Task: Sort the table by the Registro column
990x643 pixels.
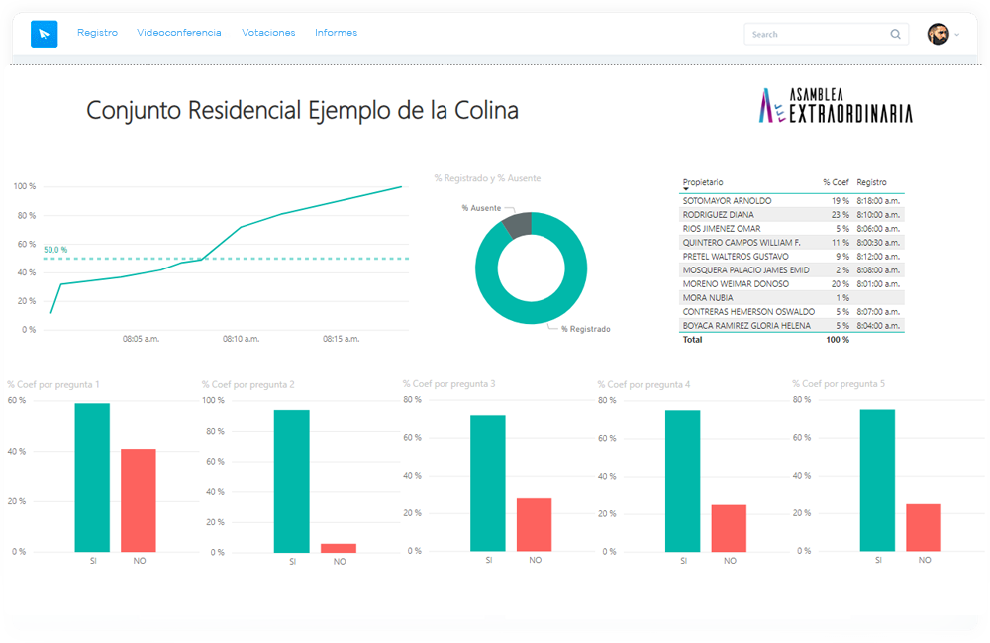Action: [869, 182]
